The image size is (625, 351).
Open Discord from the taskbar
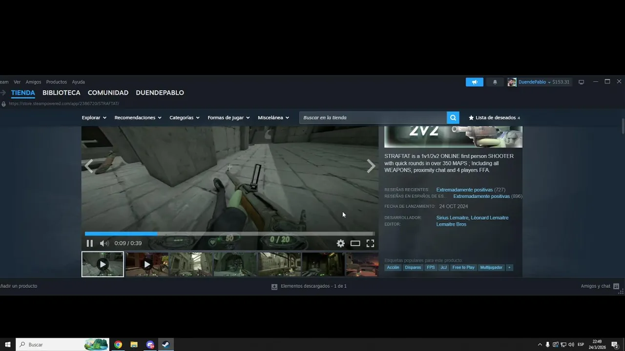(x=150, y=345)
